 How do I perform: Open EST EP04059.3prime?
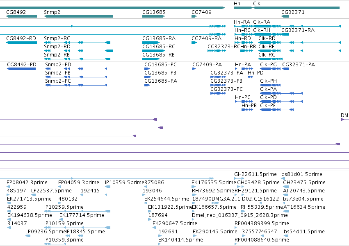click(x=79, y=183)
